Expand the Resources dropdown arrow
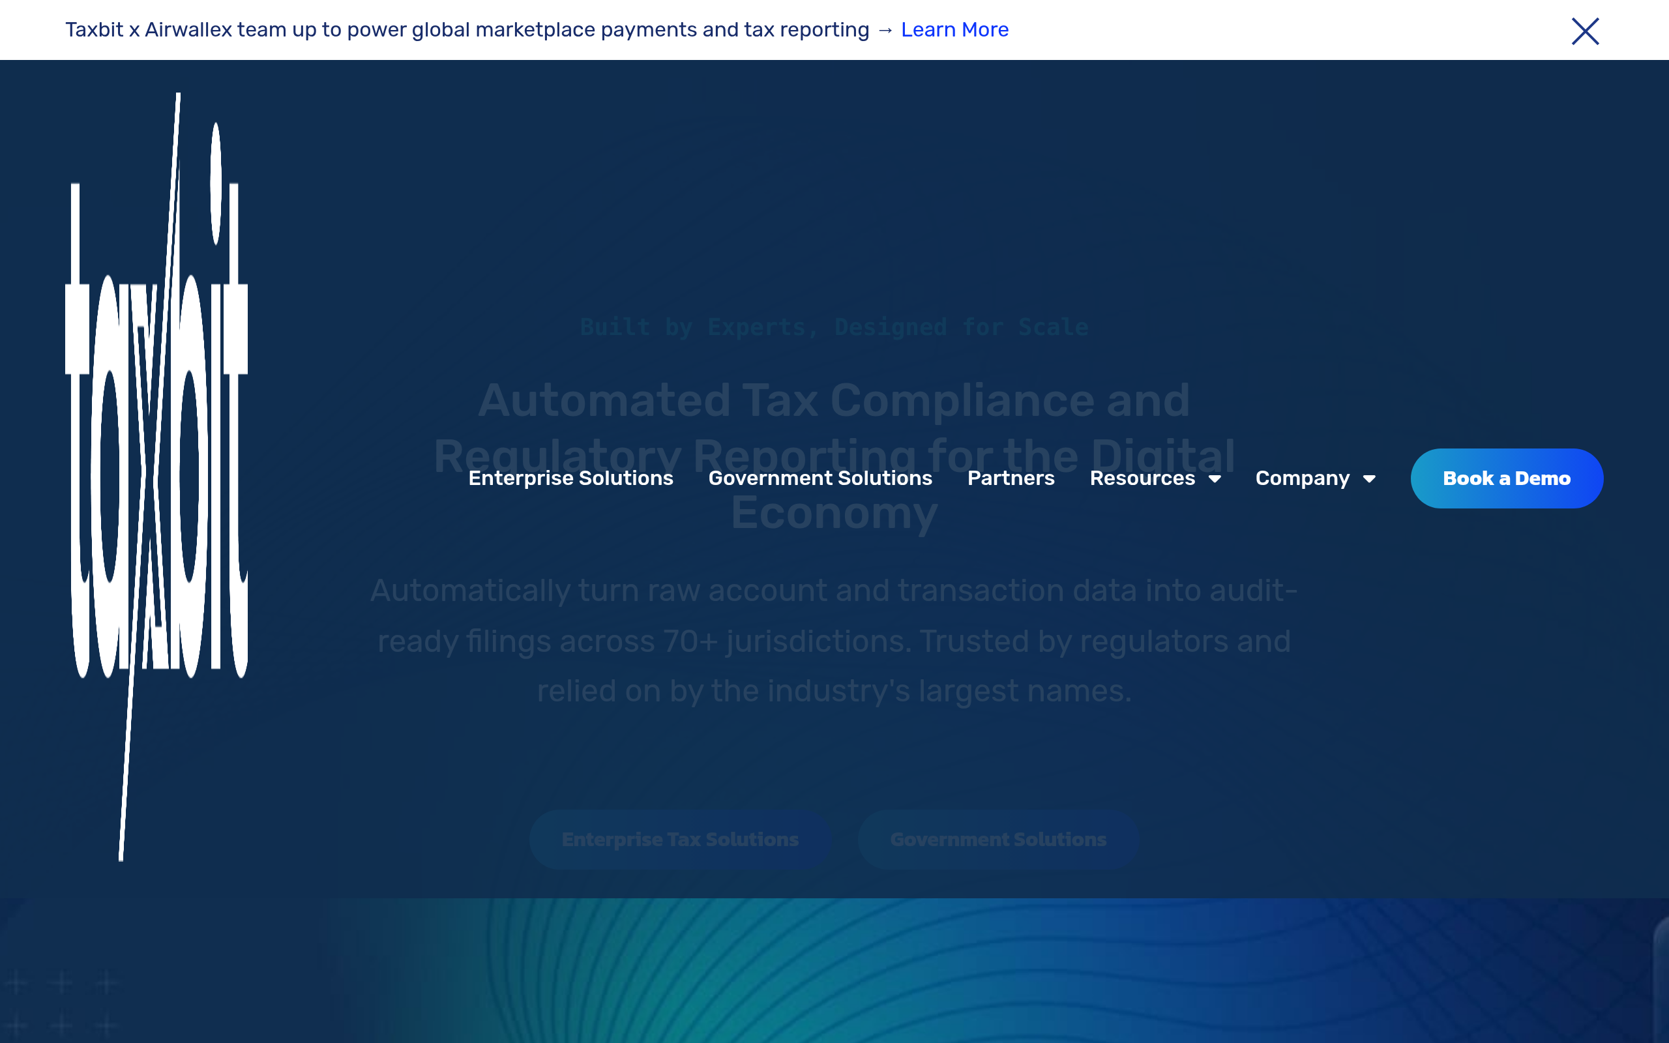 tap(1215, 479)
